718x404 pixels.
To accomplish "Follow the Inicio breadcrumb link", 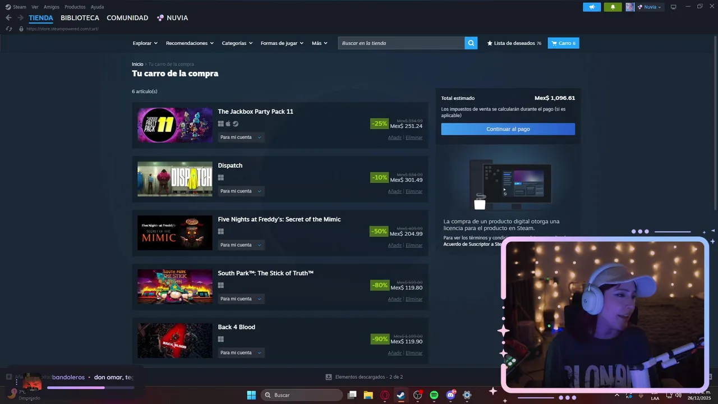I will (137, 64).
